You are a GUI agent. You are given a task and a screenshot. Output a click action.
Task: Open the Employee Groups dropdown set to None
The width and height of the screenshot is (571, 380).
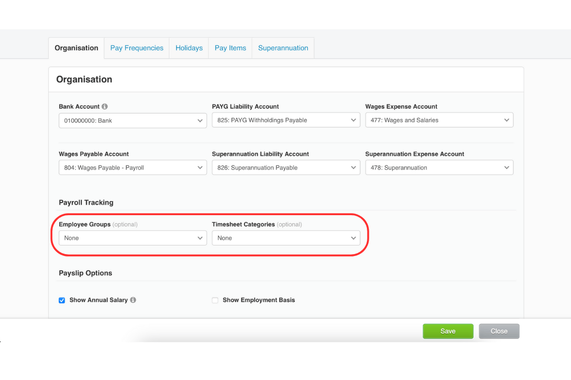click(x=132, y=237)
